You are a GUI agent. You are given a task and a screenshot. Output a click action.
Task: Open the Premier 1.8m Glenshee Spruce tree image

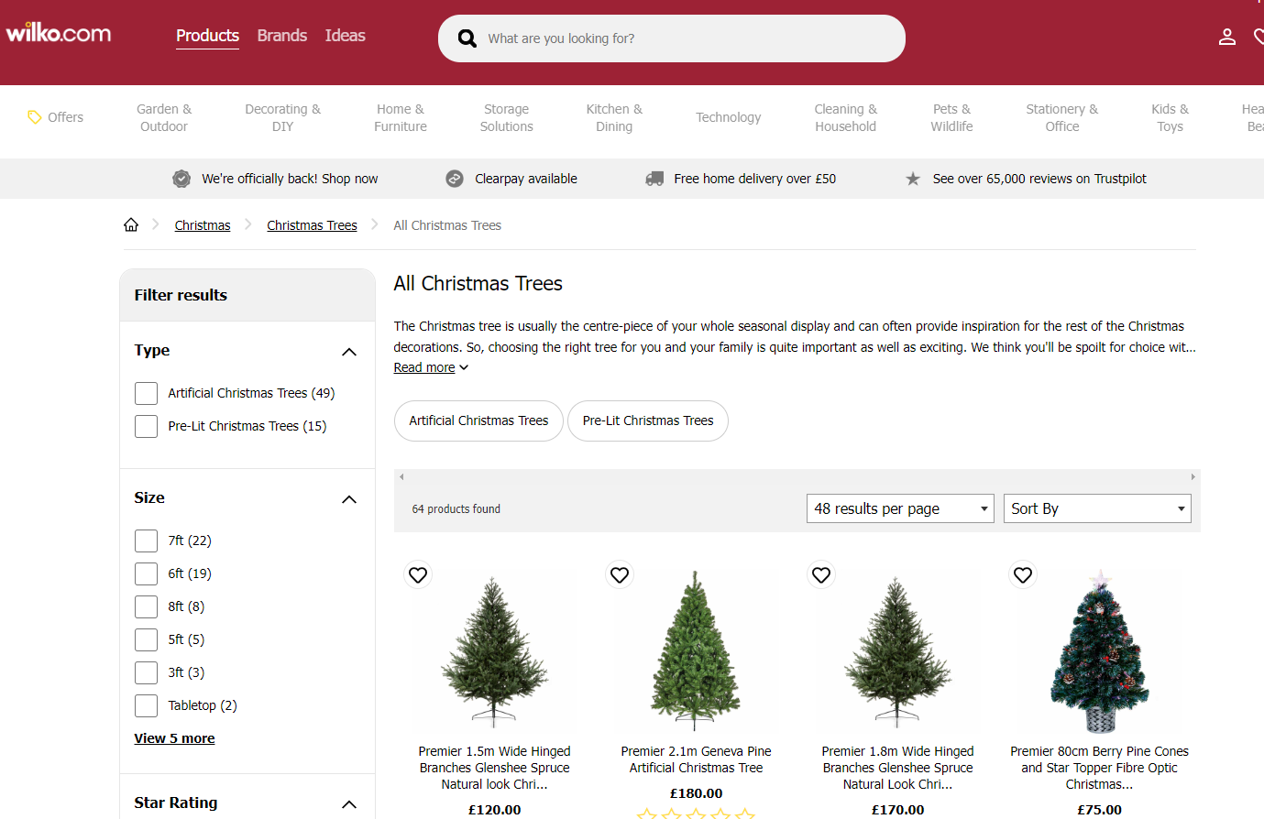pos(898,650)
